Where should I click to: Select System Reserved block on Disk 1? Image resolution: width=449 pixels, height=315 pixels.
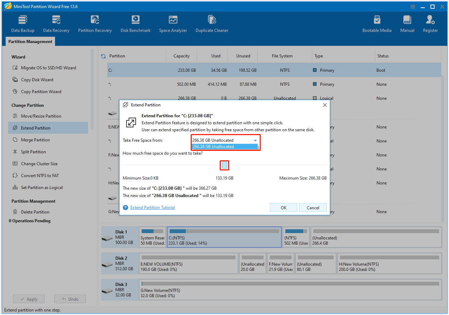point(152,237)
